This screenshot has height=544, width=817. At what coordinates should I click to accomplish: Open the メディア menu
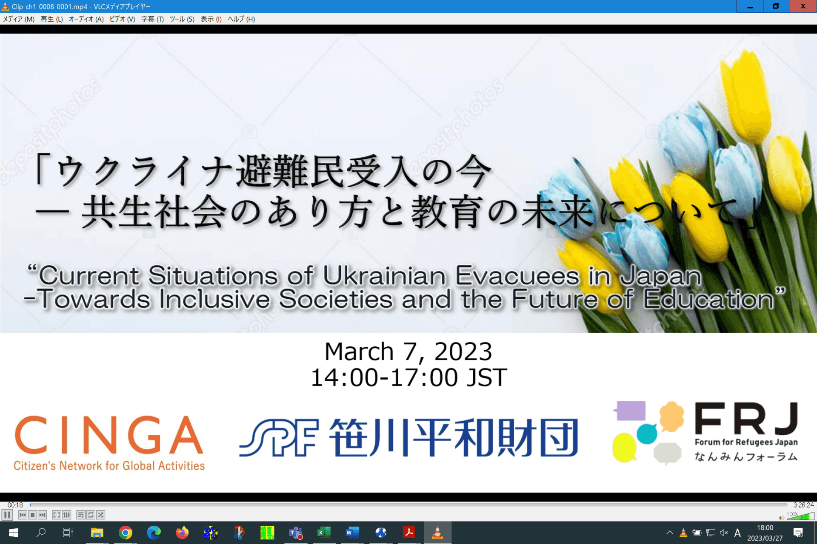pos(18,19)
